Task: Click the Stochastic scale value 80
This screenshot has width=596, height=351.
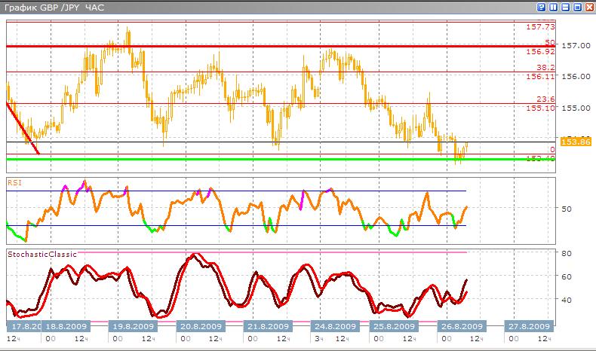Action: (566, 253)
